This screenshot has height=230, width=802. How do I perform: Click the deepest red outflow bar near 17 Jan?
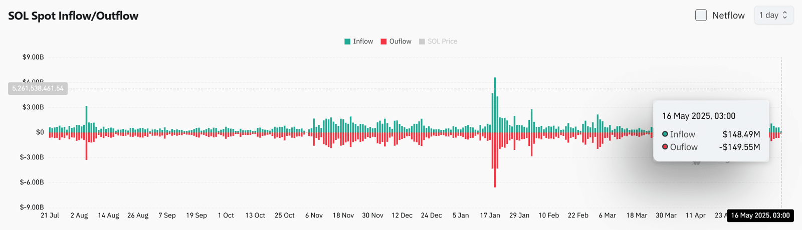point(495,160)
